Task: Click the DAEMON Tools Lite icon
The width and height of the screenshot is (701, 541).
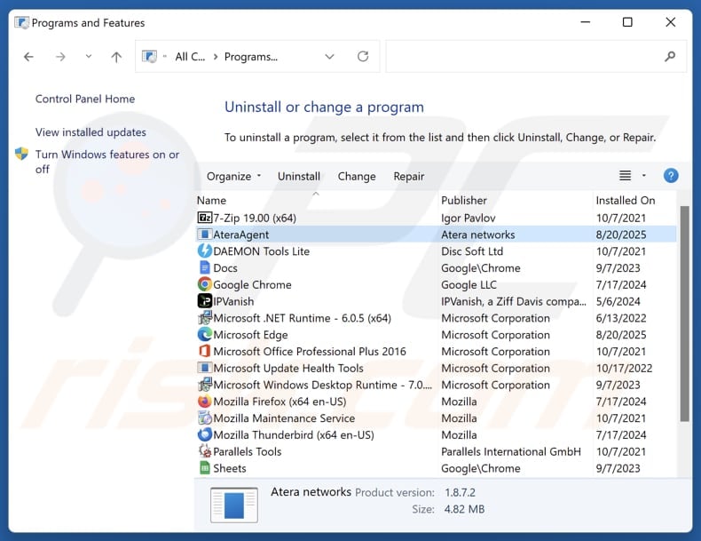Action: [x=204, y=251]
